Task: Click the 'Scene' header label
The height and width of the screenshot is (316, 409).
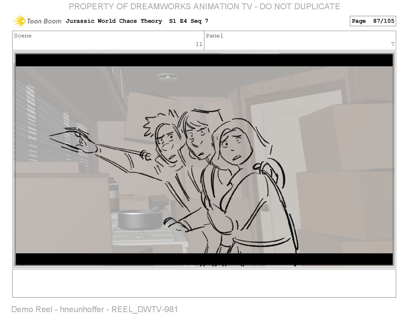Action: click(23, 36)
